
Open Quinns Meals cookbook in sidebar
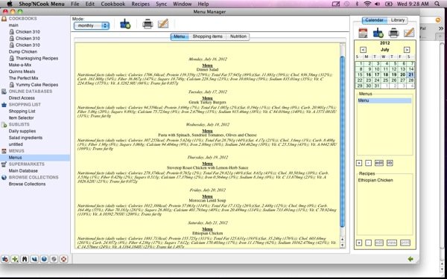pos(22,71)
